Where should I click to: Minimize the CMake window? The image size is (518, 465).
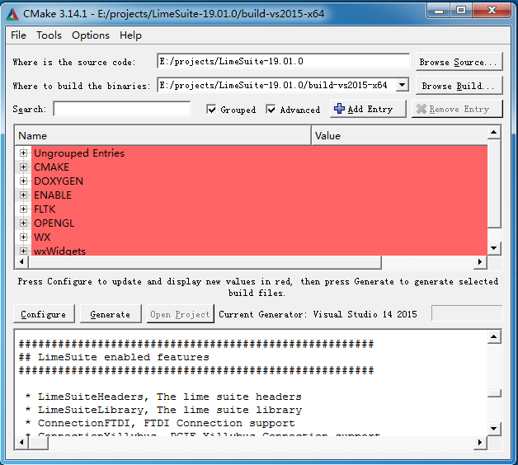click(438, 11)
